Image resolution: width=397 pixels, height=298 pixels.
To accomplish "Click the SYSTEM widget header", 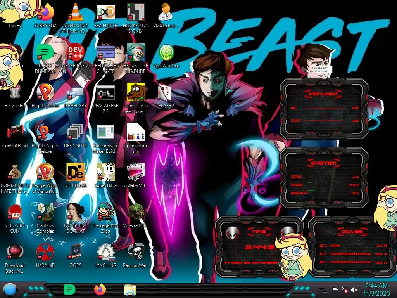I will [x=324, y=163].
